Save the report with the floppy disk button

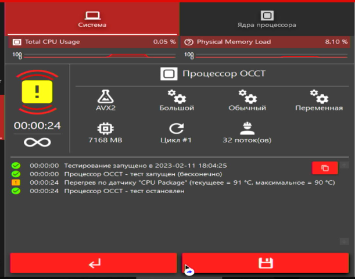(x=266, y=263)
